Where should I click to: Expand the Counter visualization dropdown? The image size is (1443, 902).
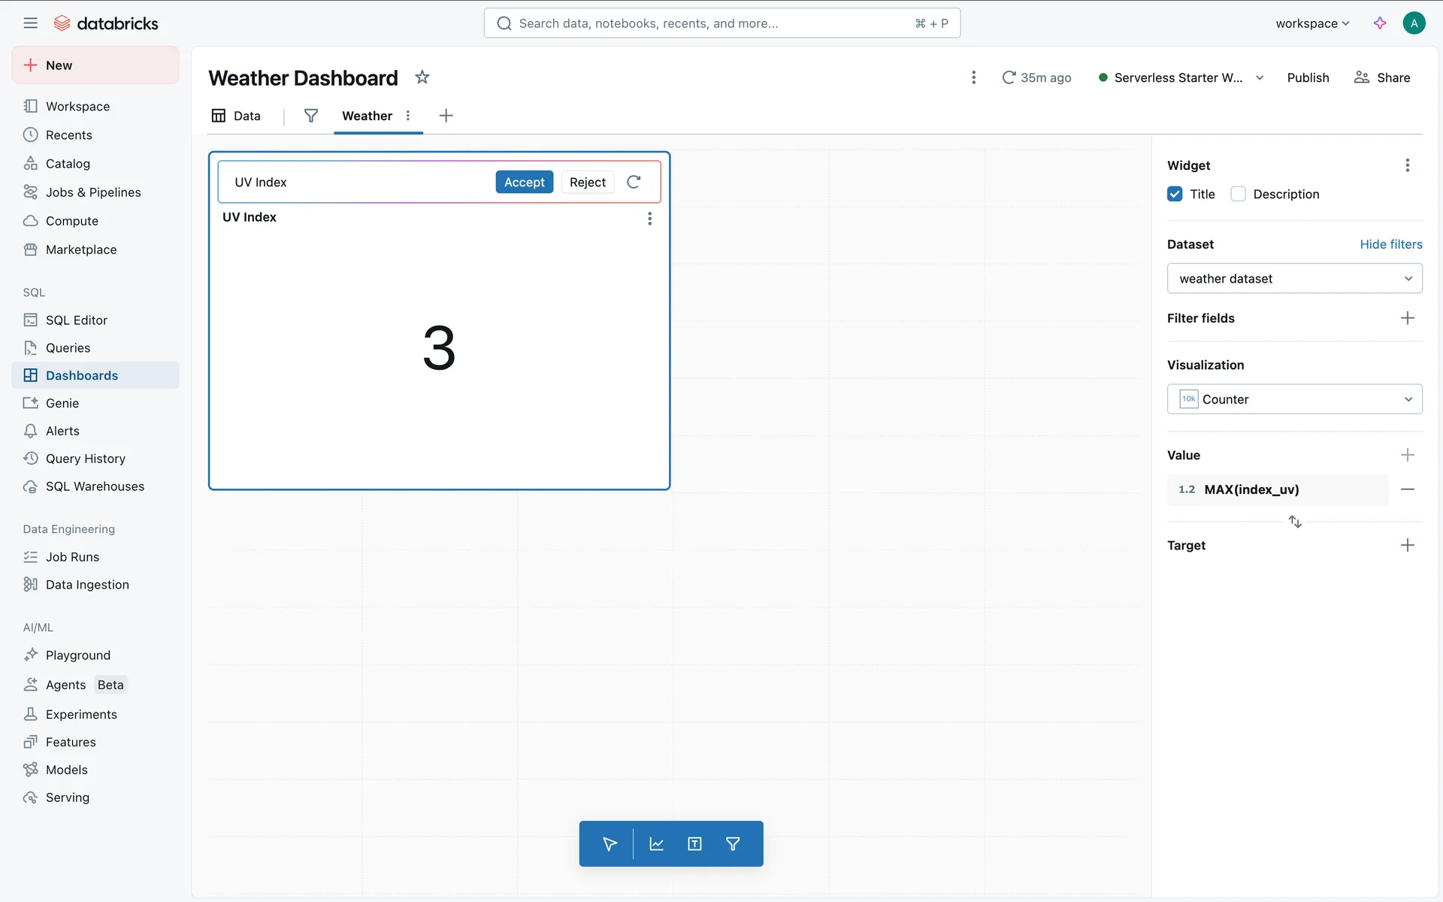coord(1294,399)
